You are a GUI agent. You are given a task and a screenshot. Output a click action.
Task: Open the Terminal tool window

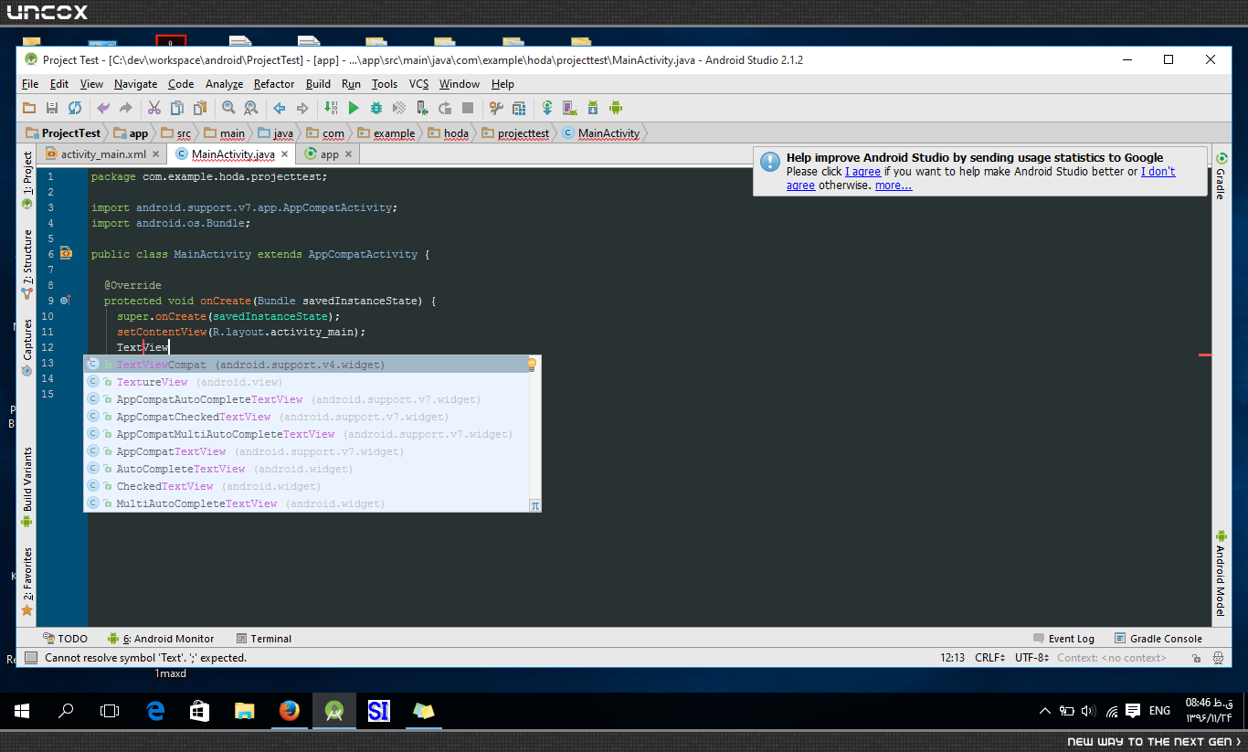(264, 639)
